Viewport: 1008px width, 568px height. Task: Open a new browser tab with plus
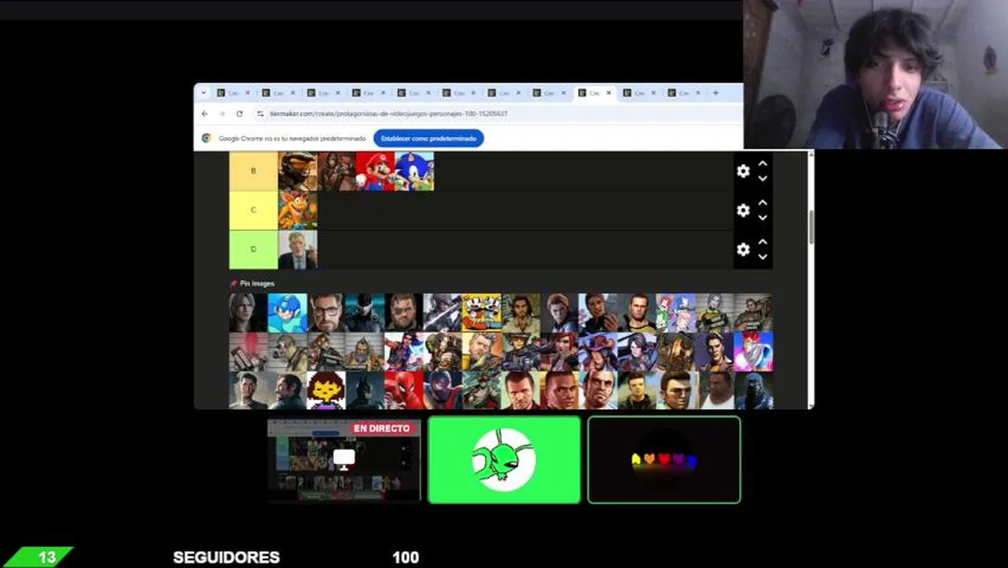pos(715,93)
